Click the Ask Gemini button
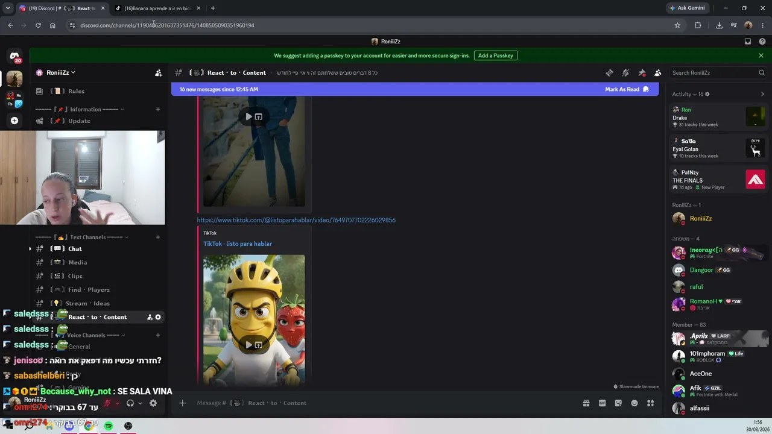 click(687, 8)
